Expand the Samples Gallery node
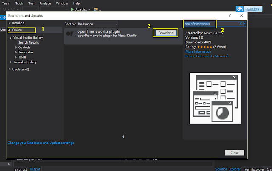272x171 pixels. 11,62
